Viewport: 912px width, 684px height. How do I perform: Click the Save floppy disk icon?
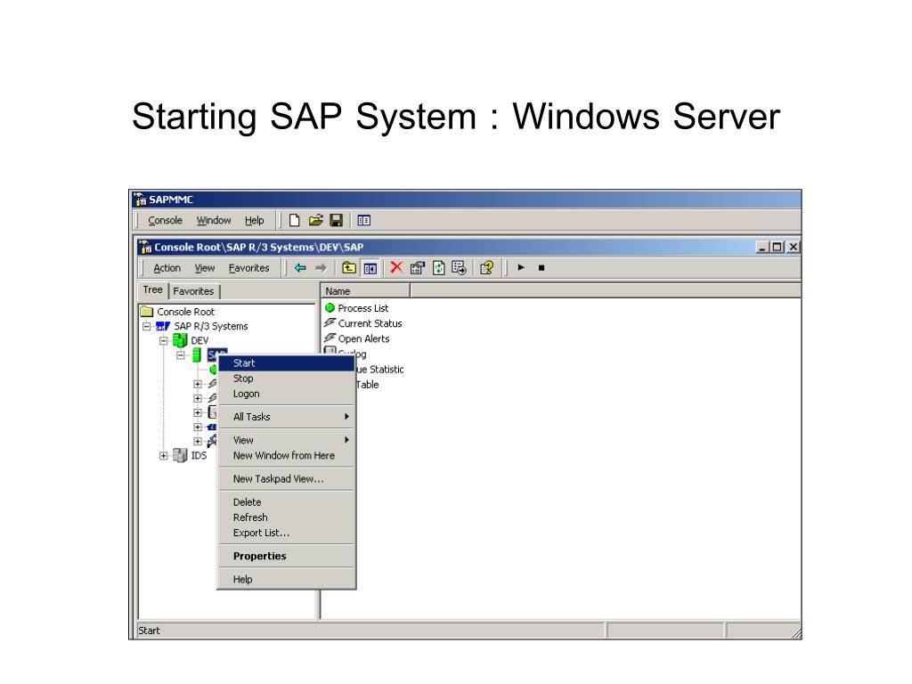(x=336, y=221)
